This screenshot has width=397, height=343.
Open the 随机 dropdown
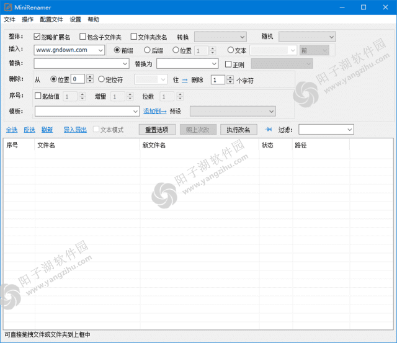point(307,37)
